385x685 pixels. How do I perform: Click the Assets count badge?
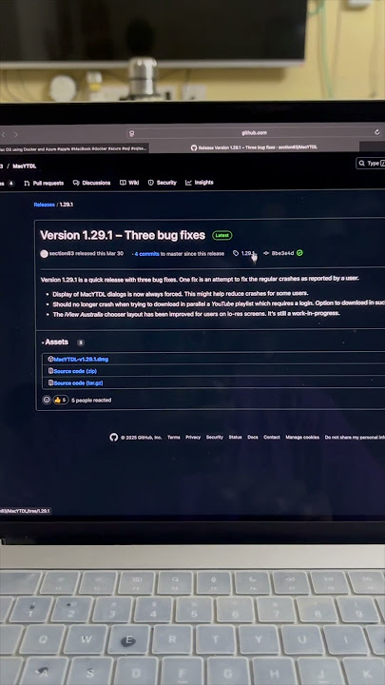coord(80,342)
